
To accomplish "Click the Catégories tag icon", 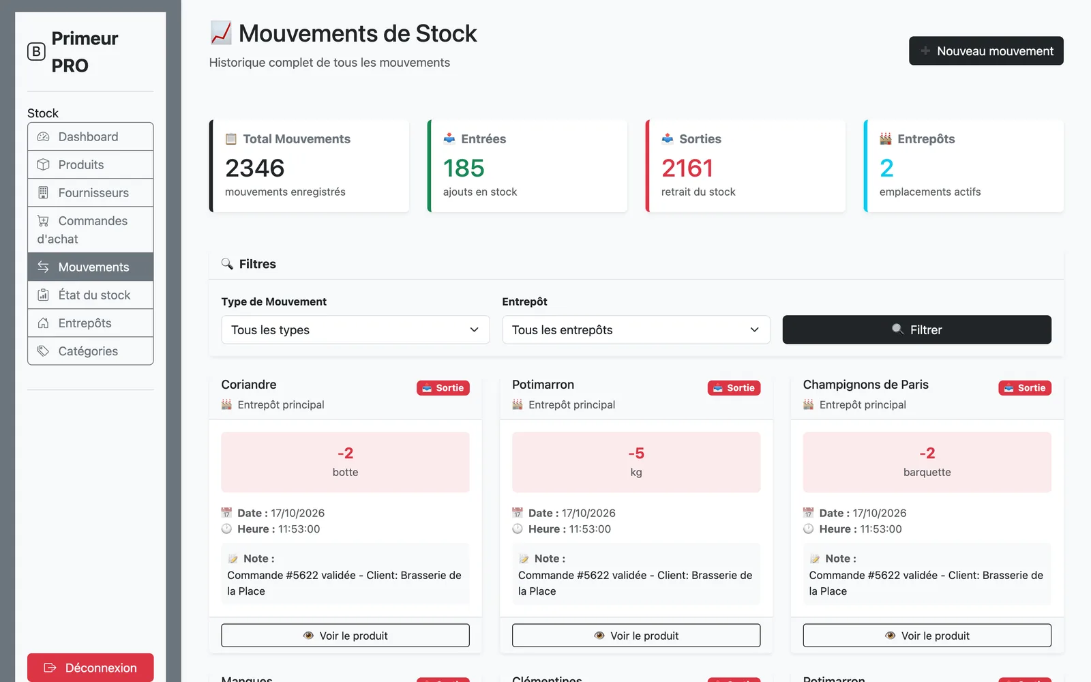I will click(43, 351).
